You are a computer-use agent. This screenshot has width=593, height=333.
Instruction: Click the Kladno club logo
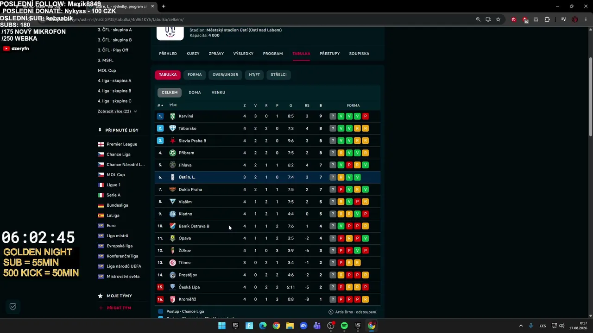coord(173,214)
